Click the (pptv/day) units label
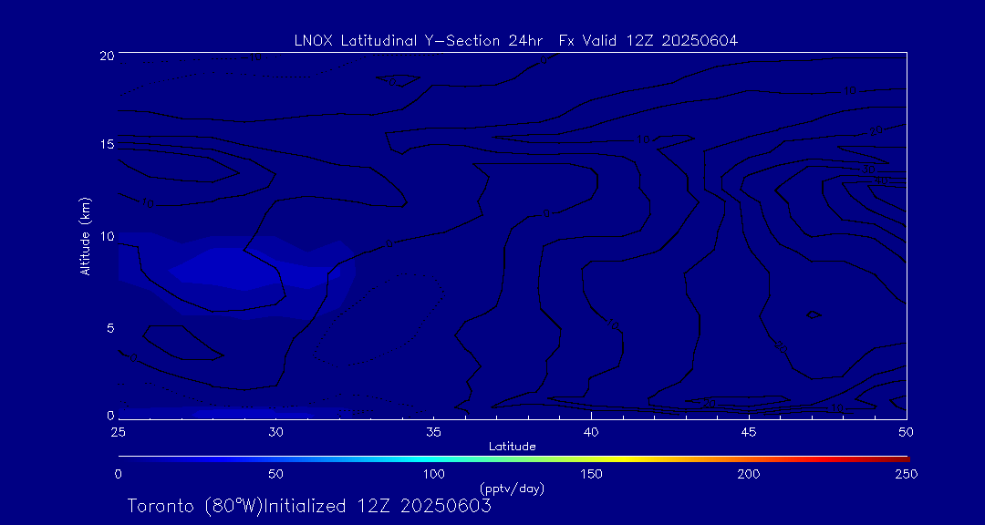The height and width of the screenshot is (525, 985). pyautogui.click(x=512, y=489)
